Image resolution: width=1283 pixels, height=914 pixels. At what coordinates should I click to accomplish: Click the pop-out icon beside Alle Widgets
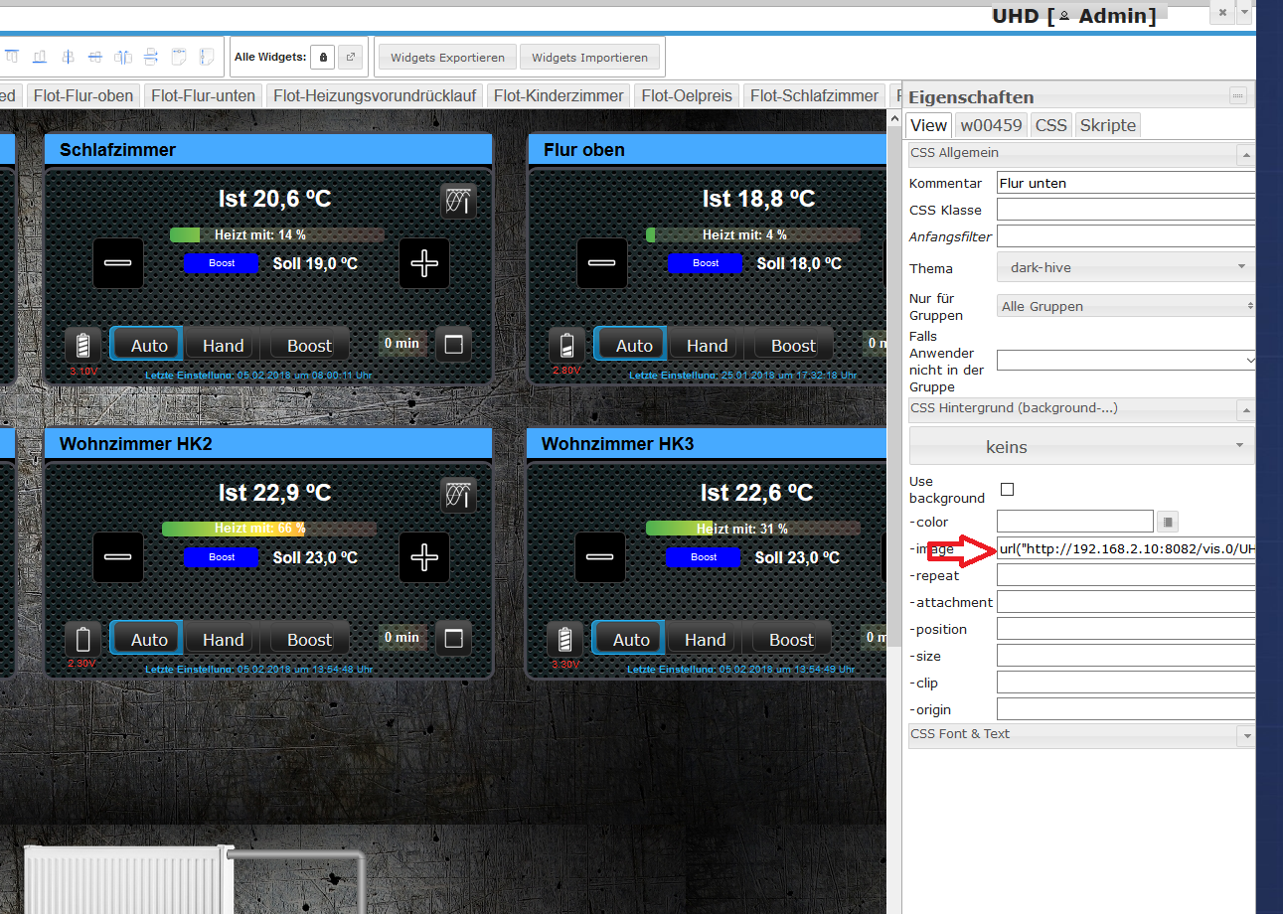(x=350, y=58)
